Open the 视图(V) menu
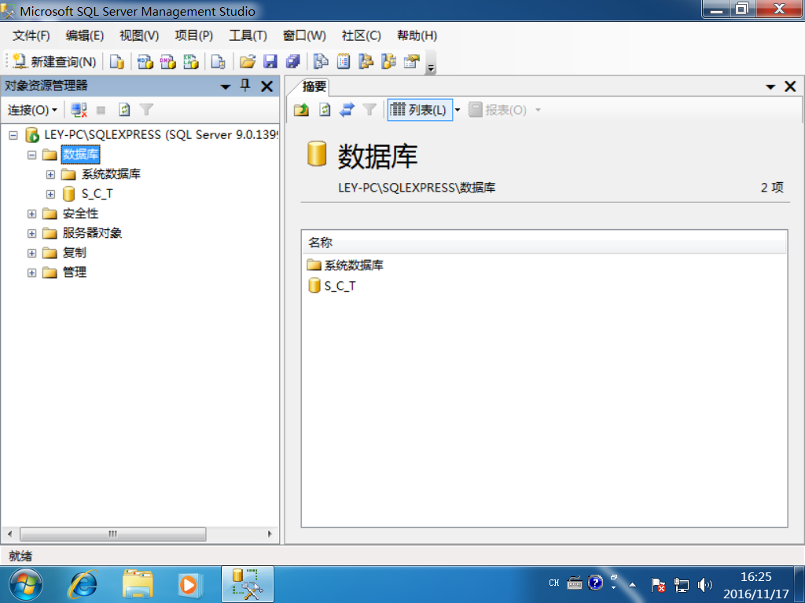The width and height of the screenshot is (805, 603). pos(139,35)
